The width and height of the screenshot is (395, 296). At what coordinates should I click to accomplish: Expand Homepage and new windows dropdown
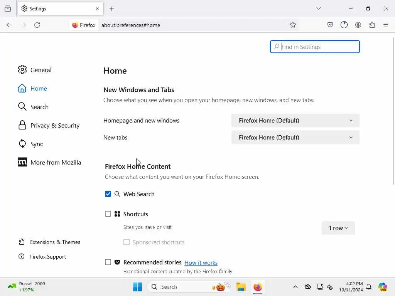pos(295,120)
